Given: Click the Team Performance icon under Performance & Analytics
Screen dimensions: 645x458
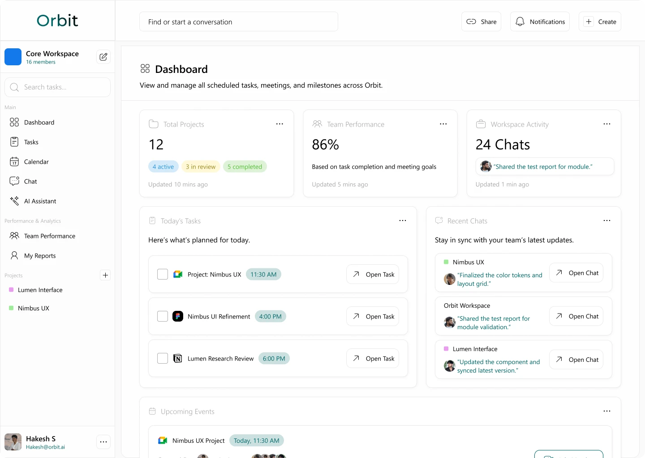Looking at the screenshot, I should (x=13, y=236).
